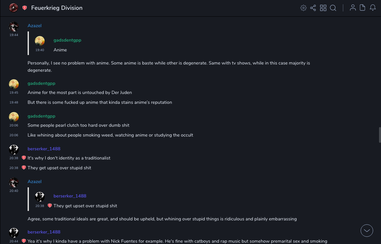Jump to latest with down-chevron button
Screen dimensions: 381x244
(x=367, y=231)
